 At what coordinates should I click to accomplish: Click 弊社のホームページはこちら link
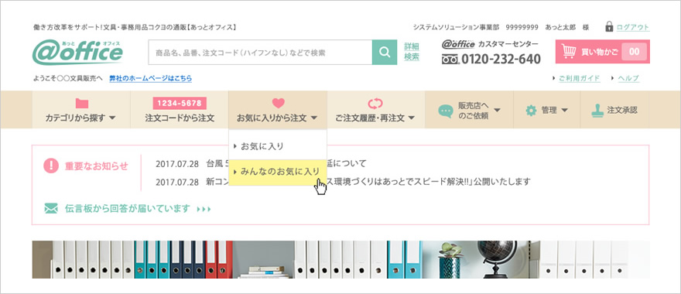pyautogui.click(x=151, y=79)
